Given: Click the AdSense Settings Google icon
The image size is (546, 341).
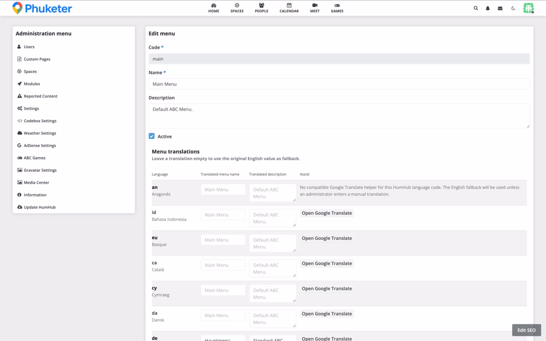Looking at the screenshot, I should pos(19,146).
